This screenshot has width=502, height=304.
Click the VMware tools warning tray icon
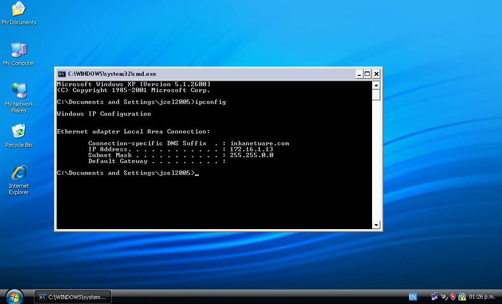point(462,297)
